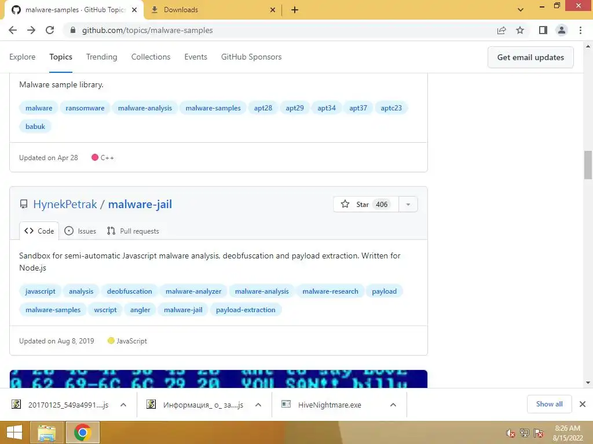Open the network tray icon
The image size is (593, 444).
coord(525,433)
